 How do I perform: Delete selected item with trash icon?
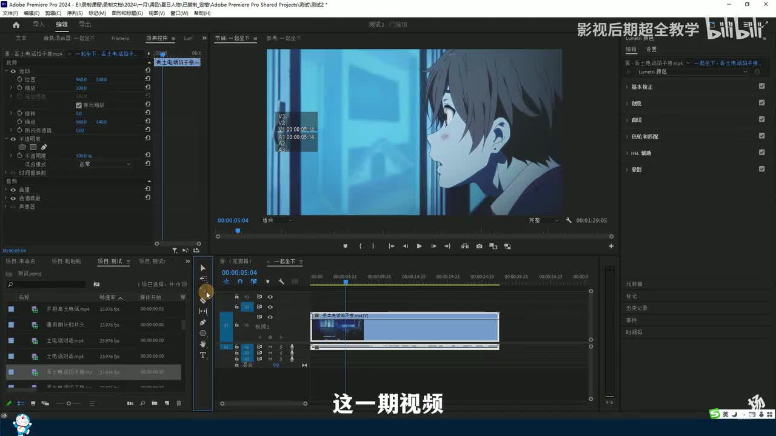[178, 403]
